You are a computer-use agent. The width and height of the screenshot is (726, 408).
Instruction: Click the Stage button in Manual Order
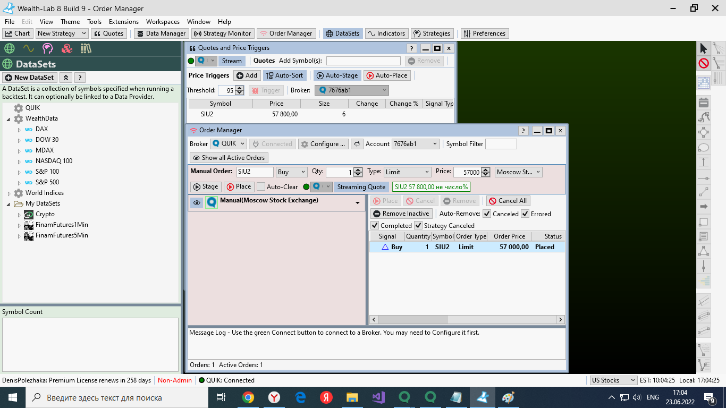(206, 186)
